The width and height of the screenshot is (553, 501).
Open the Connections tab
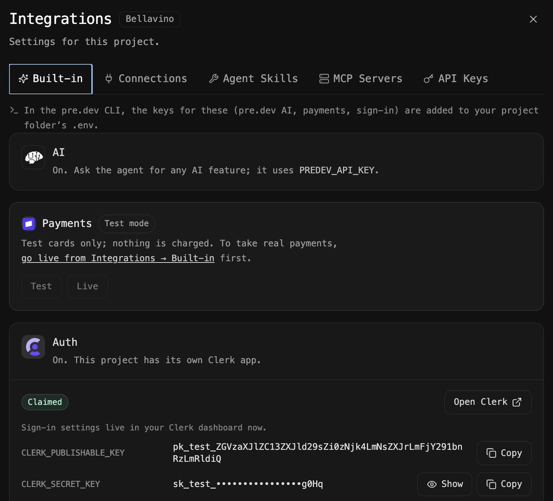pos(146,79)
